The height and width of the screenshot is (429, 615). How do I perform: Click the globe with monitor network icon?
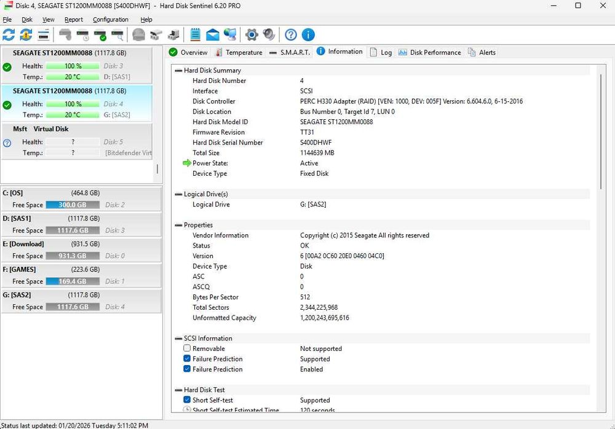(x=230, y=35)
